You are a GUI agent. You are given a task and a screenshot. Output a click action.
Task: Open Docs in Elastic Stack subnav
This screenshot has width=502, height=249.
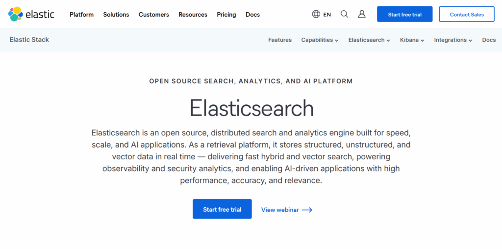pos(489,40)
